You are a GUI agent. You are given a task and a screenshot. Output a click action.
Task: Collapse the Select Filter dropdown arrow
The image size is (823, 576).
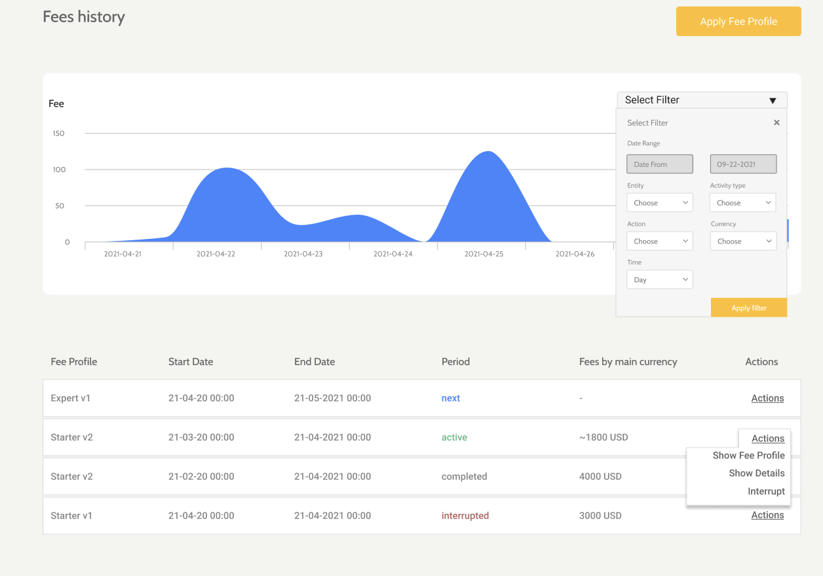[773, 100]
